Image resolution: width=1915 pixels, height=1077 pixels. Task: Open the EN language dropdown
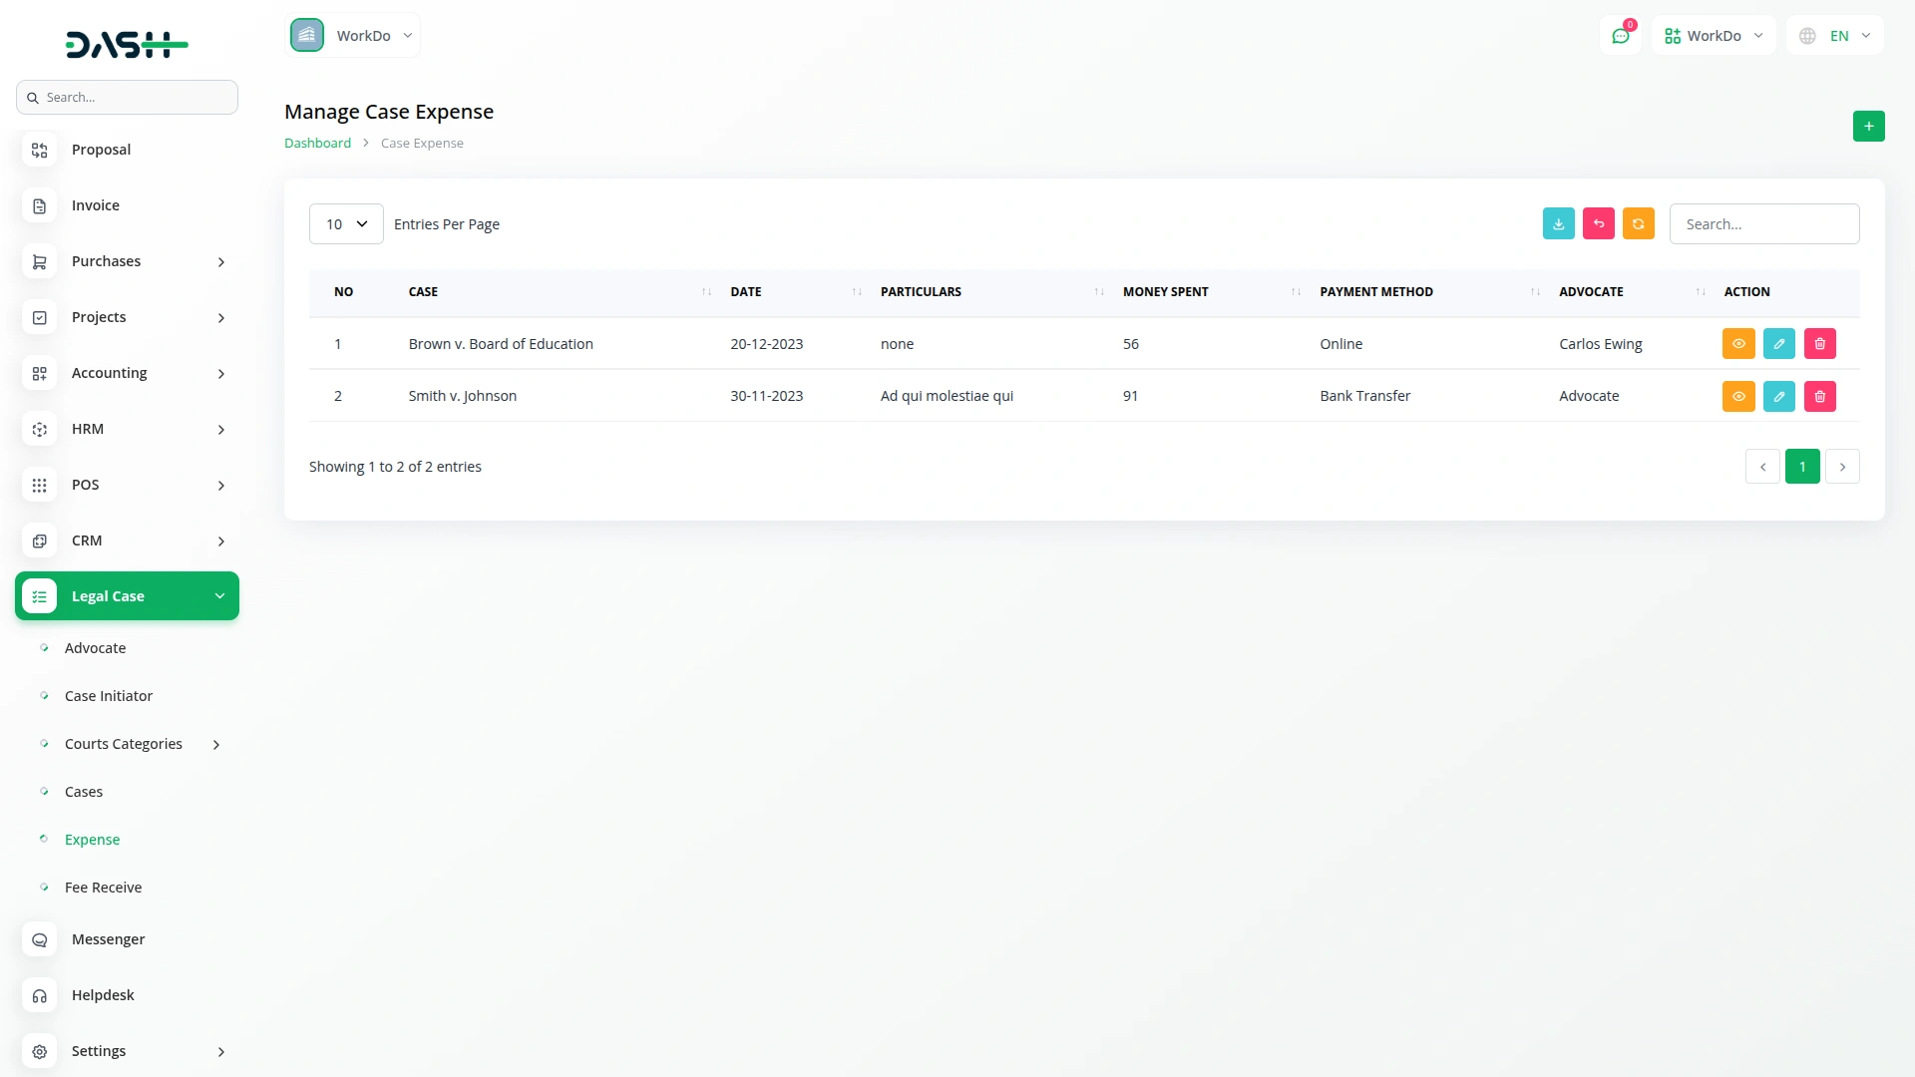[x=1836, y=36]
